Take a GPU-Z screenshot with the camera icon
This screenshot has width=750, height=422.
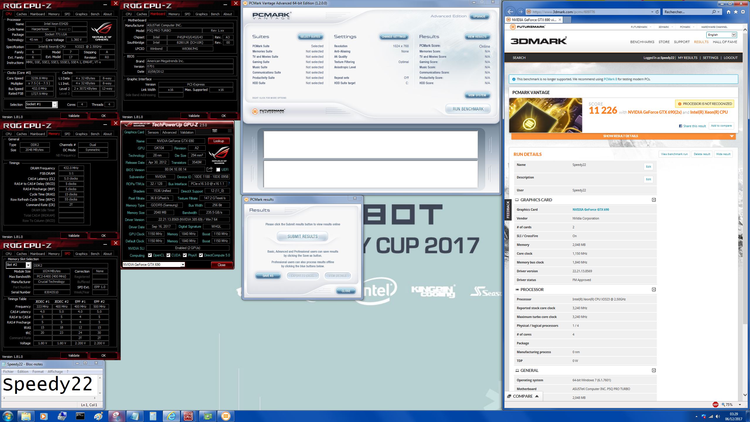(215, 131)
